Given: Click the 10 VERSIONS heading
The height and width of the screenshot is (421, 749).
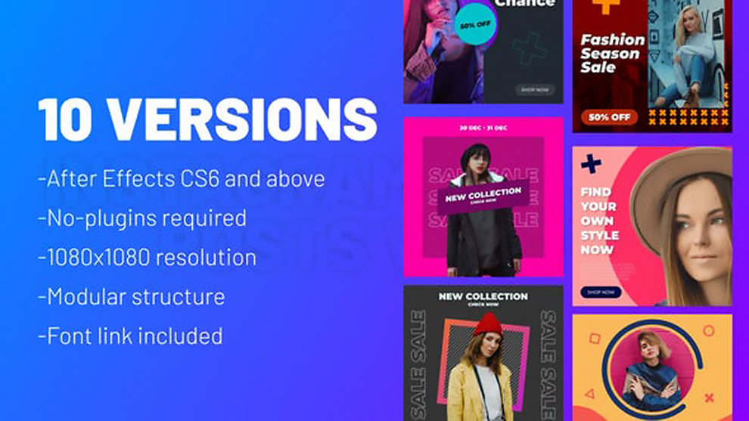Looking at the screenshot, I should (208, 119).
